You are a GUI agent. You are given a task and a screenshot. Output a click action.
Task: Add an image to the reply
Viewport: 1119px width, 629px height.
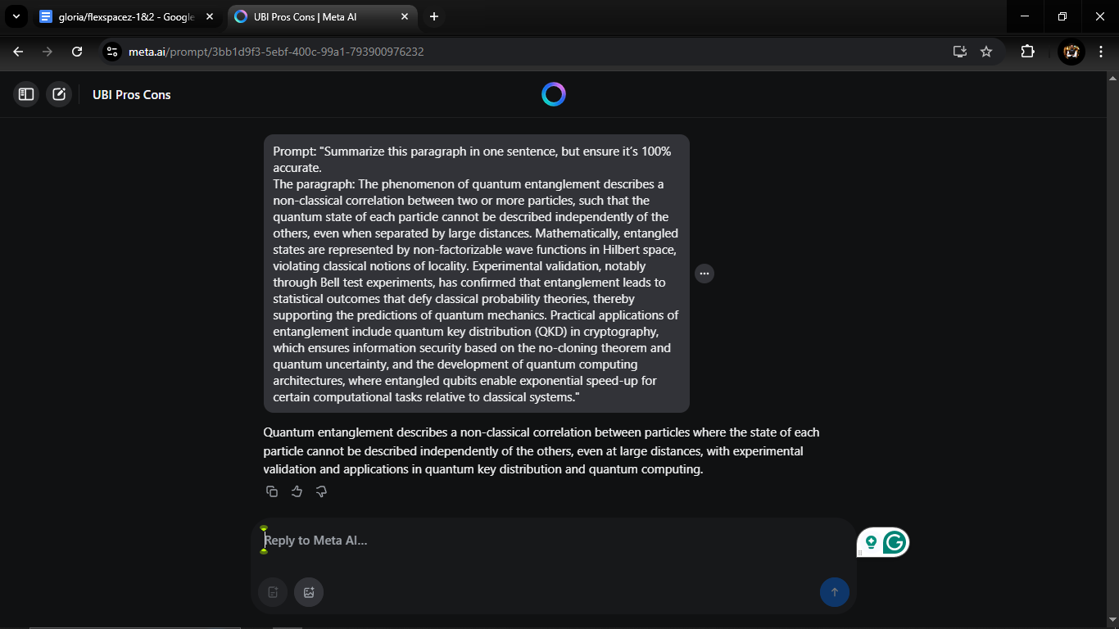click(x=309, y=592)
